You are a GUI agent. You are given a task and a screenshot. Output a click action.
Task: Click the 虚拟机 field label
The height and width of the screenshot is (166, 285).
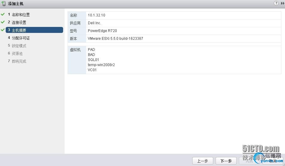(x=75, y=50)
